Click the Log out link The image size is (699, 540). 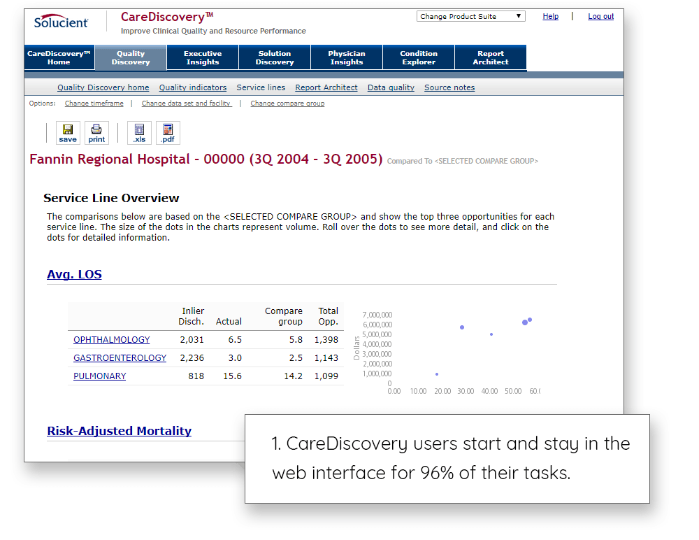[600, 17]
